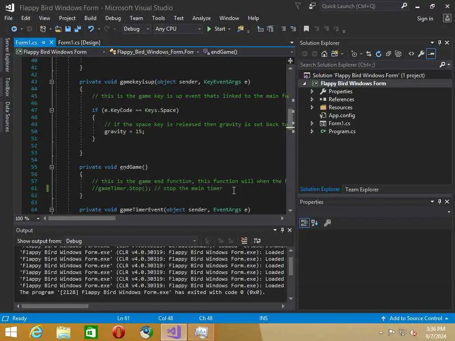The height and width of the screenshot is (341, 455).
Task: Click Solution Explorer Properties wrench icon
Action: [x=421, y=54]
